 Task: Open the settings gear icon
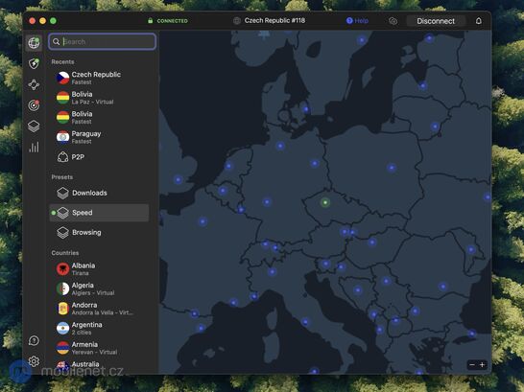pyautogui.click(x=34, y=361)
